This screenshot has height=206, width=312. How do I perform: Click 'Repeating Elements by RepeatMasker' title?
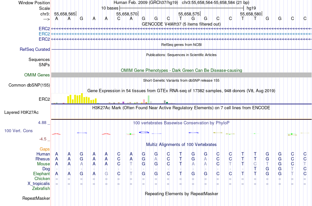[x=181, y=194]
